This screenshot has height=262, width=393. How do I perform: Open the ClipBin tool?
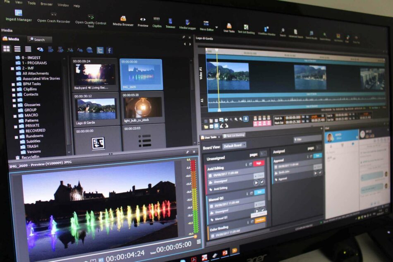(157, 22)
